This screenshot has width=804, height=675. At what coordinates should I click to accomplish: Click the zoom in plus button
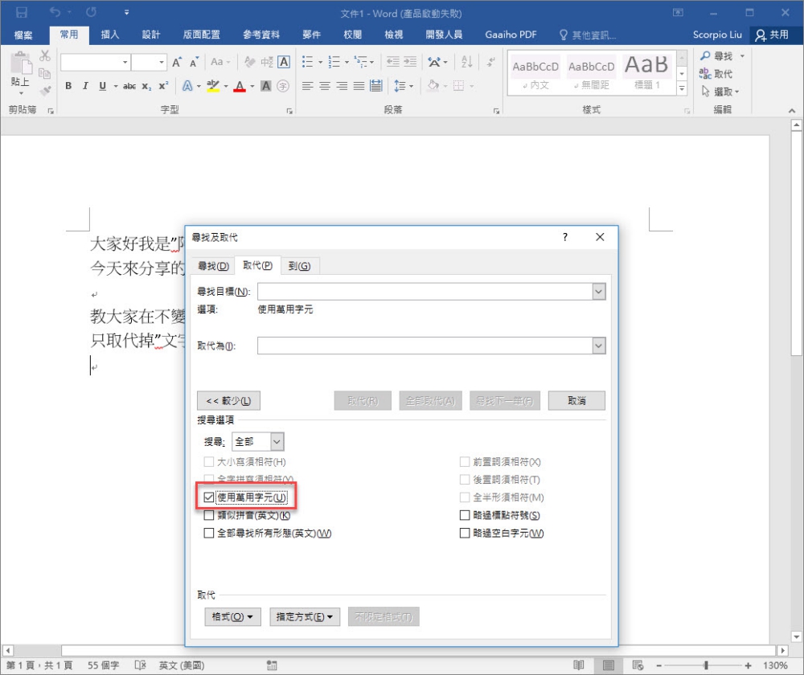point(748,665)
